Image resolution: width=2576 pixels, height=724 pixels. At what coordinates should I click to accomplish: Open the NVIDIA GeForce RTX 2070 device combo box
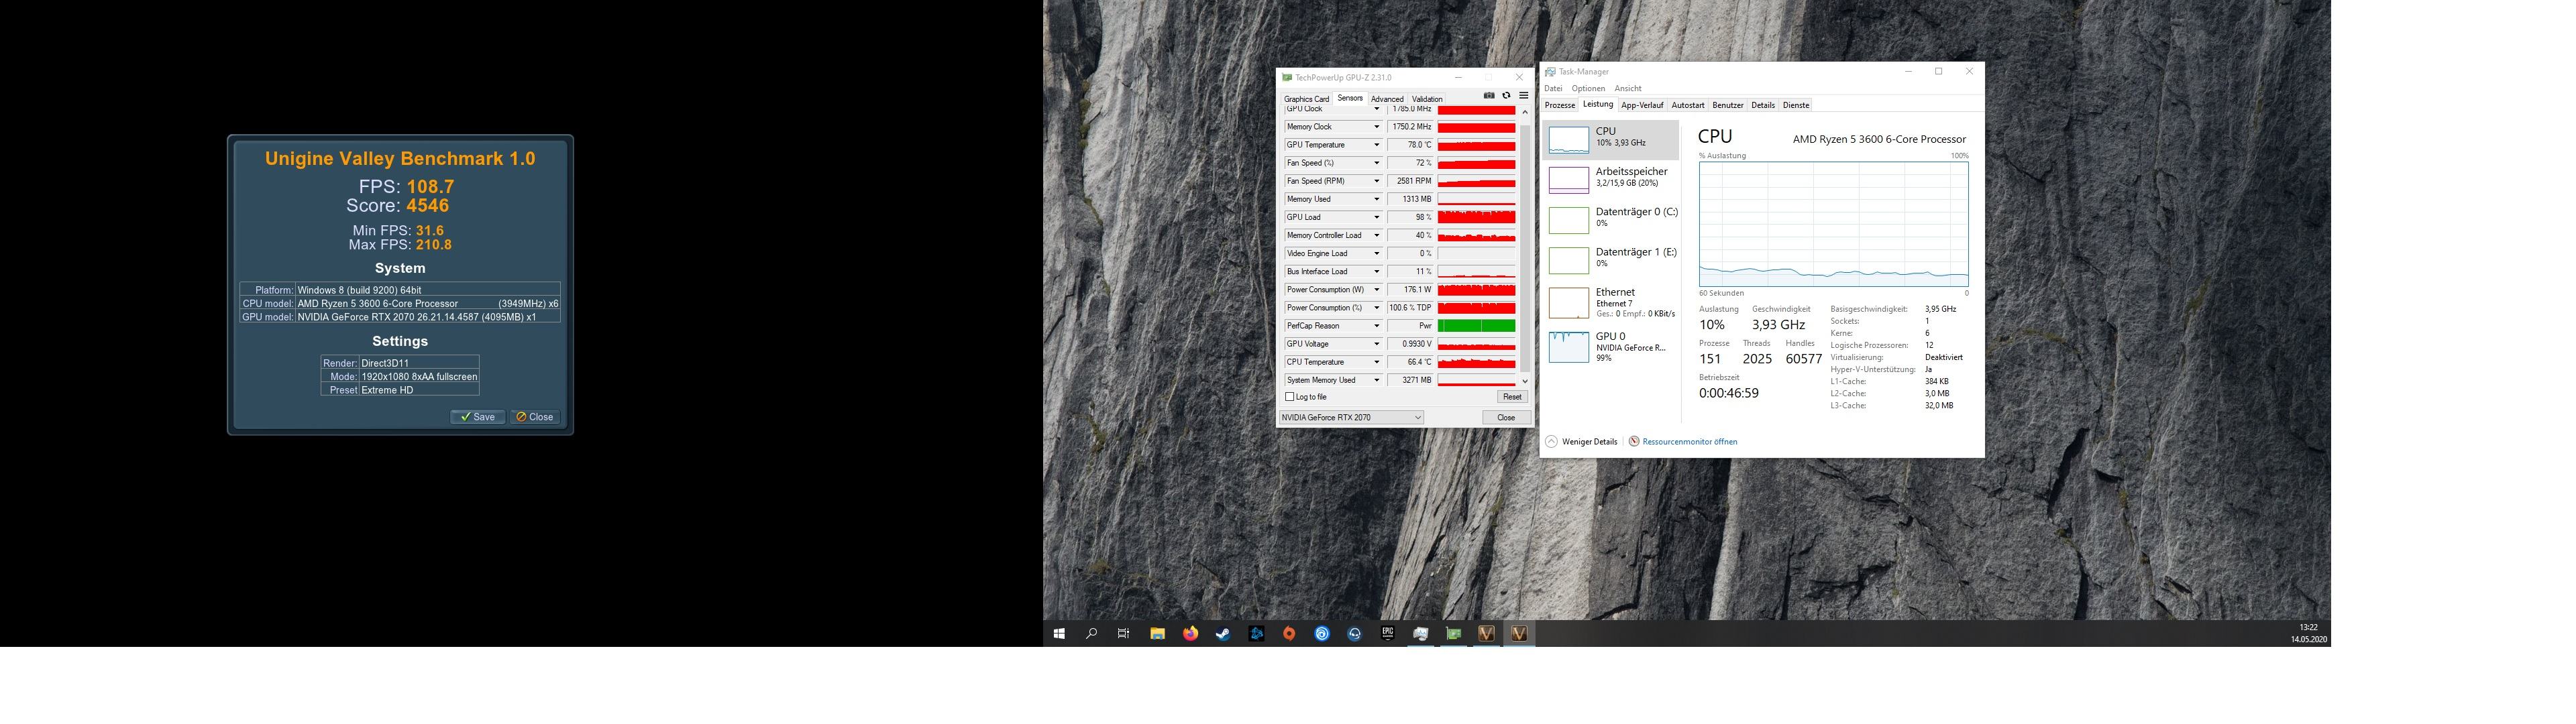pos(1351,417)
